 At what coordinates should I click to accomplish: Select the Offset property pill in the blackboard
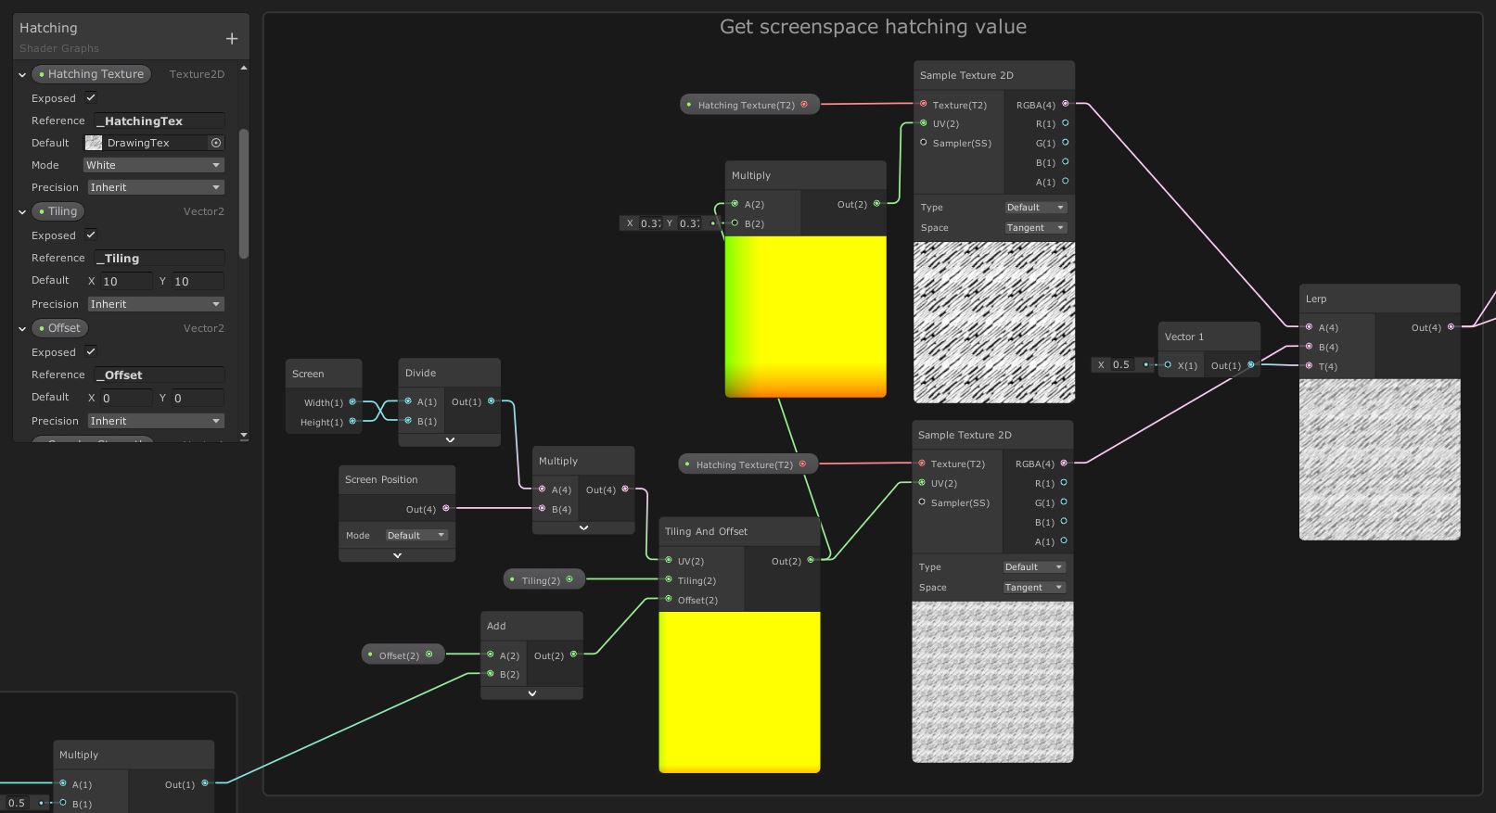coord(60,328)
